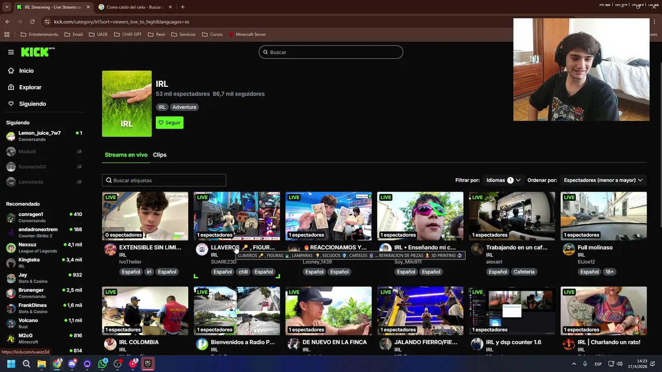Screen dimensions: 662x372
Task: Open the Minecraft Server bookmark
Action: click(247, 35)
